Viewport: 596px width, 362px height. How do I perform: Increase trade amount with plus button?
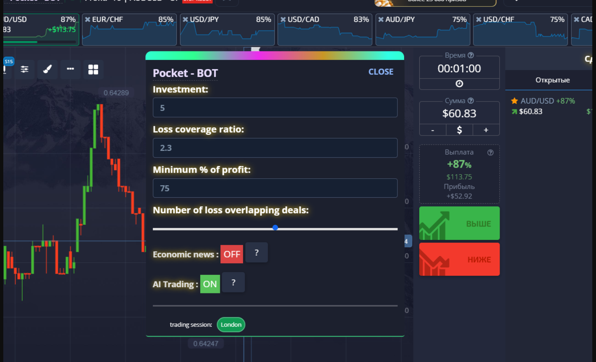coord(486,130)
